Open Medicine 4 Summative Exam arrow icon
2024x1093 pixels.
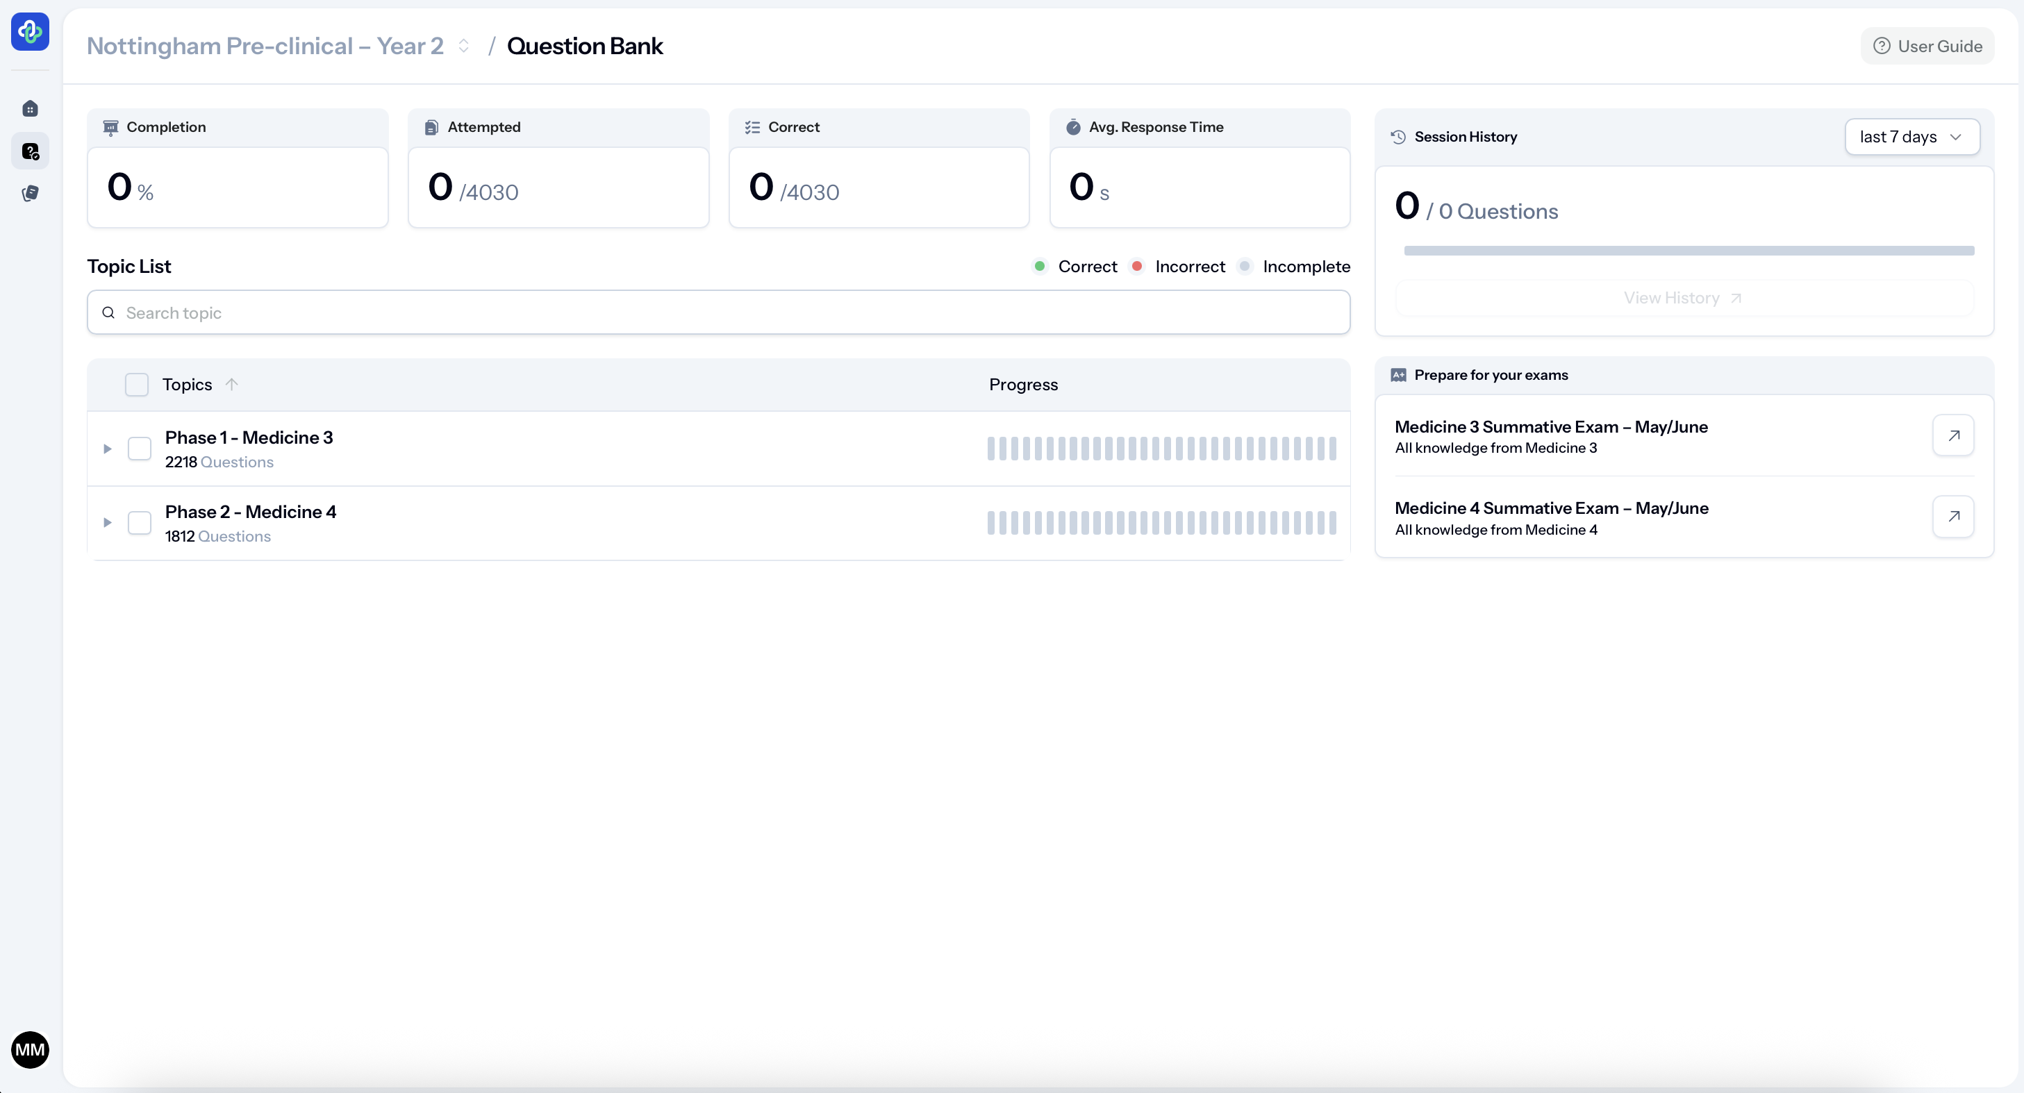pyautogui.click(x=1952, y=516)
